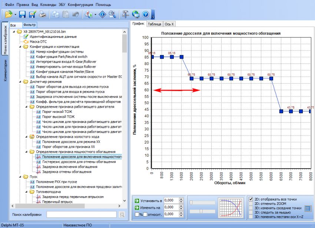Collapse the Топливоподача folder
This screenshot has height=228, width=315.
pyautogui.click(x=26, y=192)
